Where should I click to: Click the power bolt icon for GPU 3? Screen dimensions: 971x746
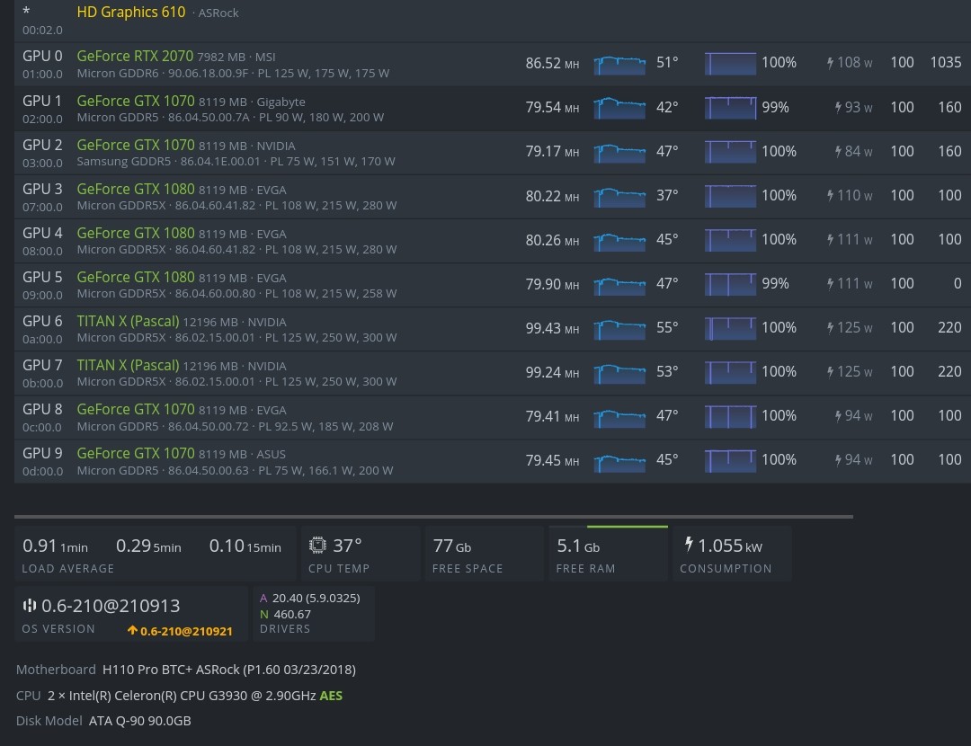point(830,196)
